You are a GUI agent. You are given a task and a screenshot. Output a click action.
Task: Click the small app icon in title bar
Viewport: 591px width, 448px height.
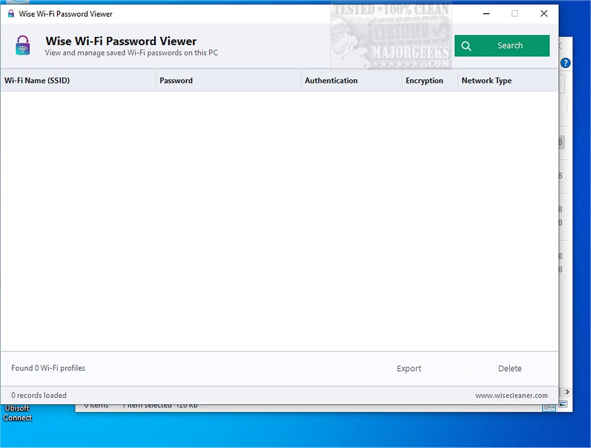11,14
